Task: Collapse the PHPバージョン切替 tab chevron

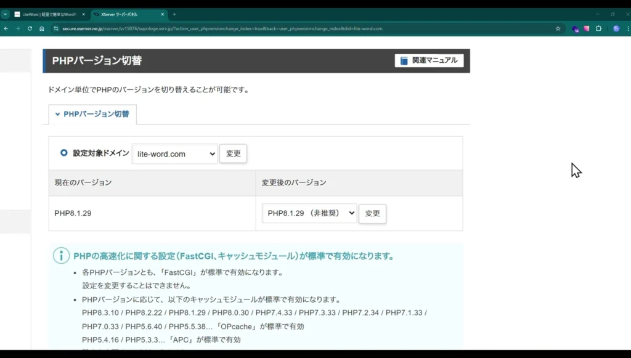Action: [x=58, y=114]
